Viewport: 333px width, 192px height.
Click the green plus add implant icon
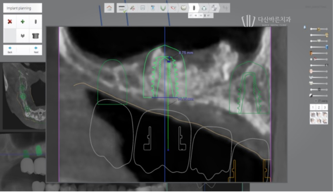tap(23, 21)
